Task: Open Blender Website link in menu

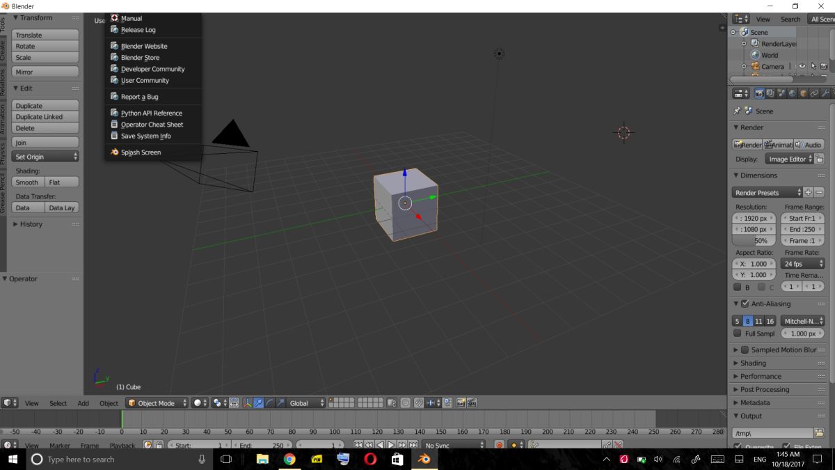Action: click(x=153, y=46)
